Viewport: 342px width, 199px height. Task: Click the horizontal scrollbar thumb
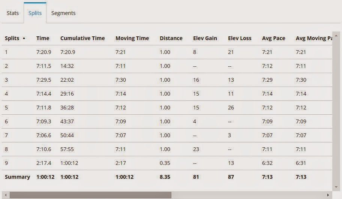point(90,195)
